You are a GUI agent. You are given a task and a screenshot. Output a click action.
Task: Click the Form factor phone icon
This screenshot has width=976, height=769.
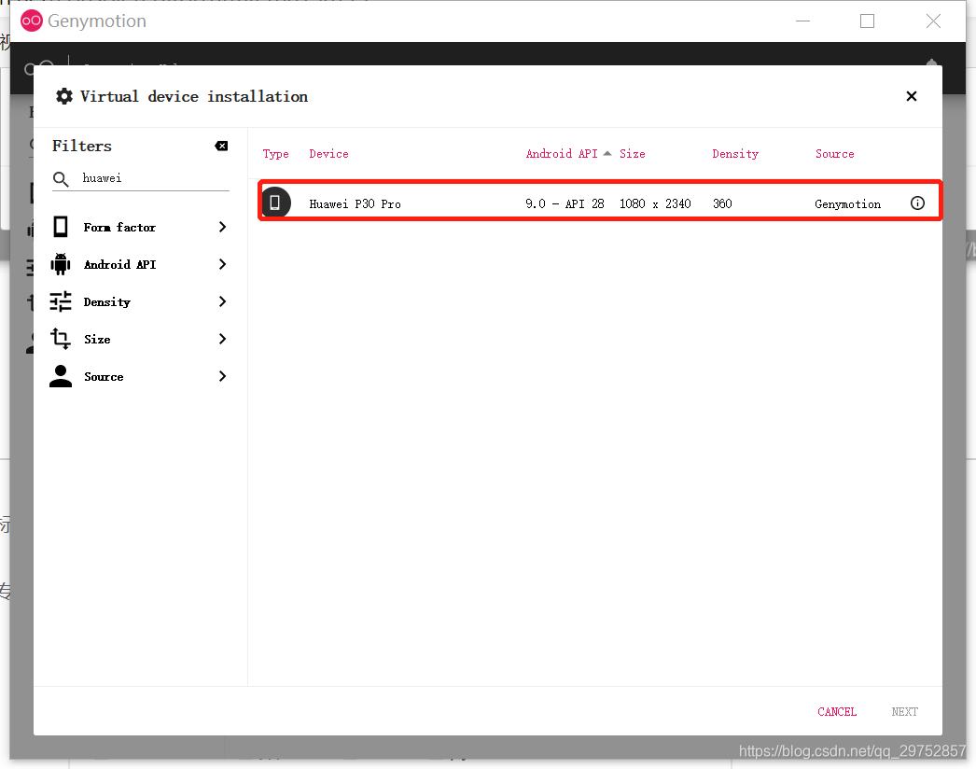click(61, 227)
